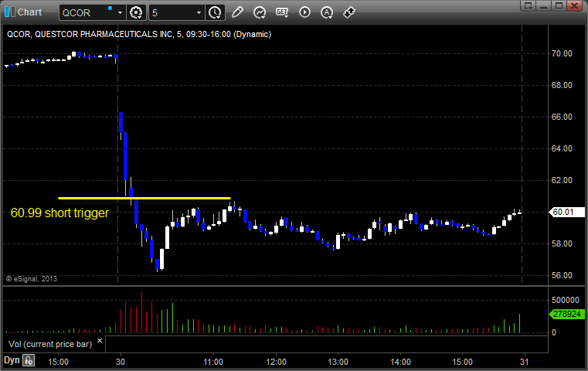Click the 13:00 time axis label
Image resolution: width=588 pixels, height=371 pixels.
pos(338,362)
